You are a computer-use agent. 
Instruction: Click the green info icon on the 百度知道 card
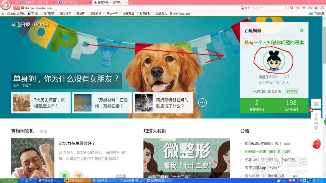[x=302, y=31]
